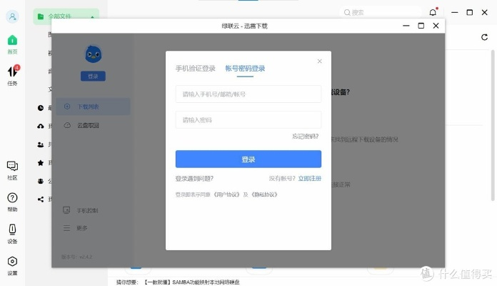Click the recent clock icon in sidebar
The image size is (497, 286).
pos(41,108)
